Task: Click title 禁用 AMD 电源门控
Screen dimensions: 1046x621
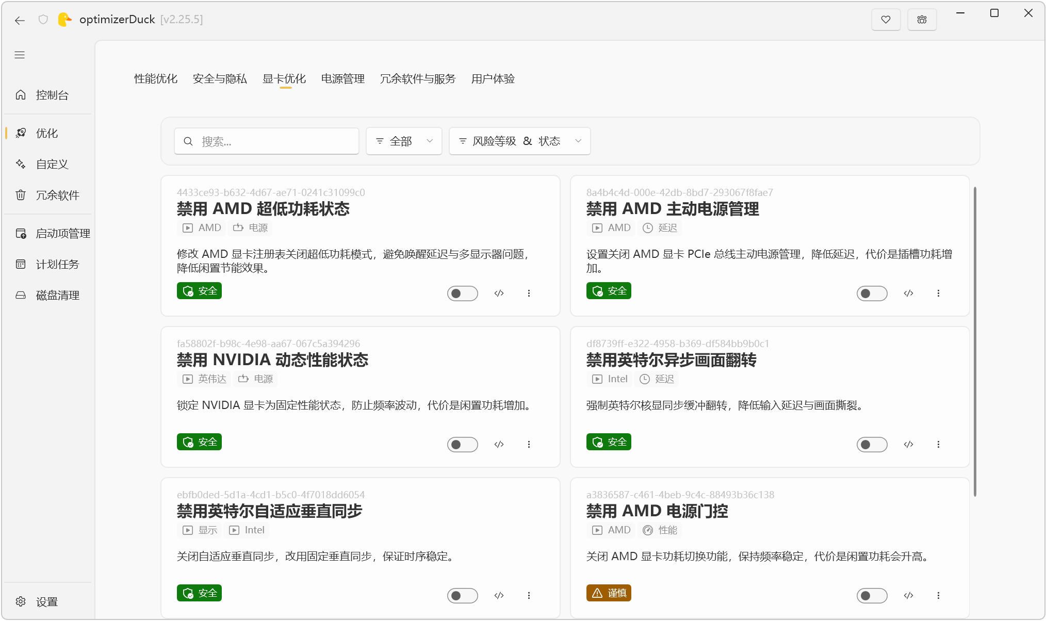Action: 657,511
